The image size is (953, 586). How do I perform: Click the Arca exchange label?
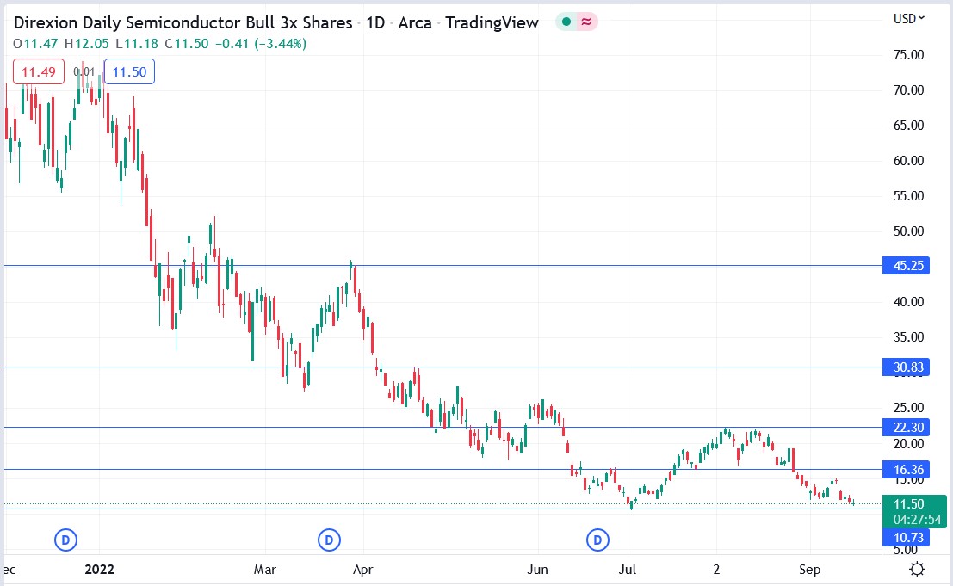pos(414,22)
